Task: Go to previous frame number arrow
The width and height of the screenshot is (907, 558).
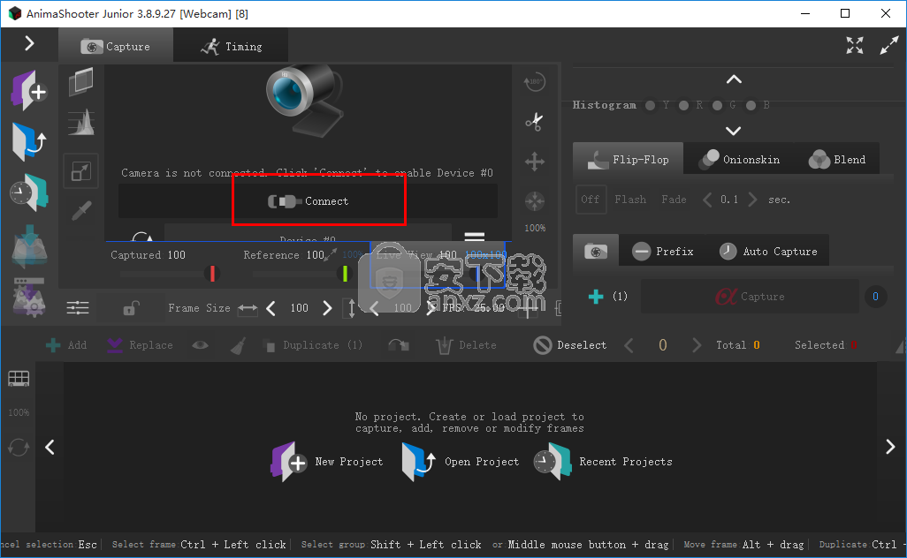Action: (x=629, y=345)
